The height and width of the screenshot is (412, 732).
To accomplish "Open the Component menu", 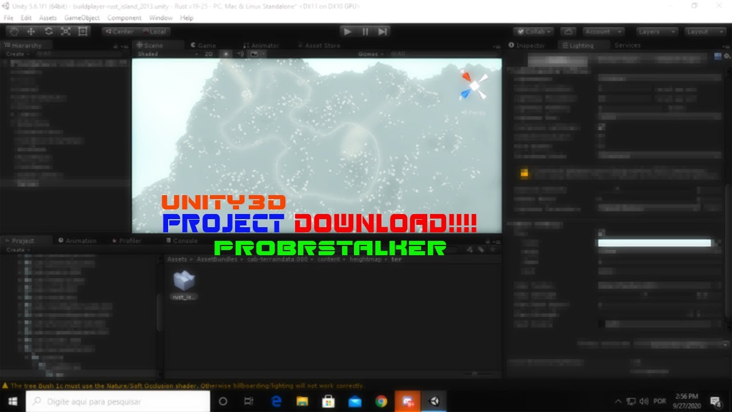I will click(124, 18).
